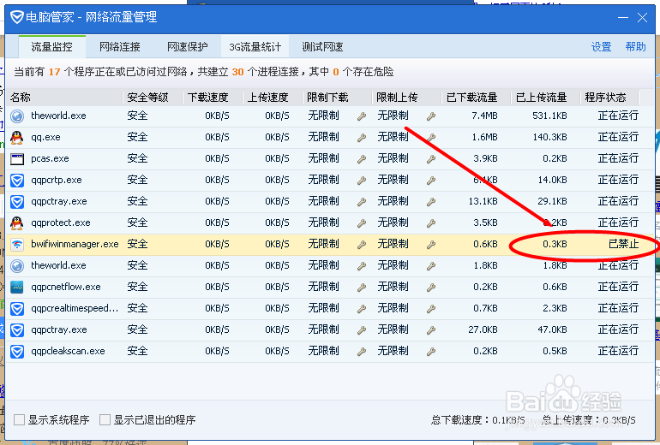This screenshot has width=660, height=445.
Task: Set the download limit wrench for pcas.exe
Action: click(x=362, y=159)
